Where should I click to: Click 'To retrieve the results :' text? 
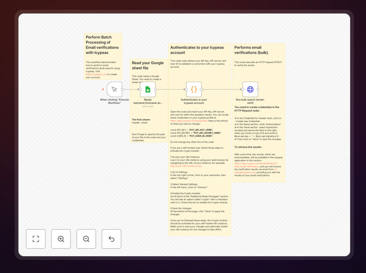(248, 147)
